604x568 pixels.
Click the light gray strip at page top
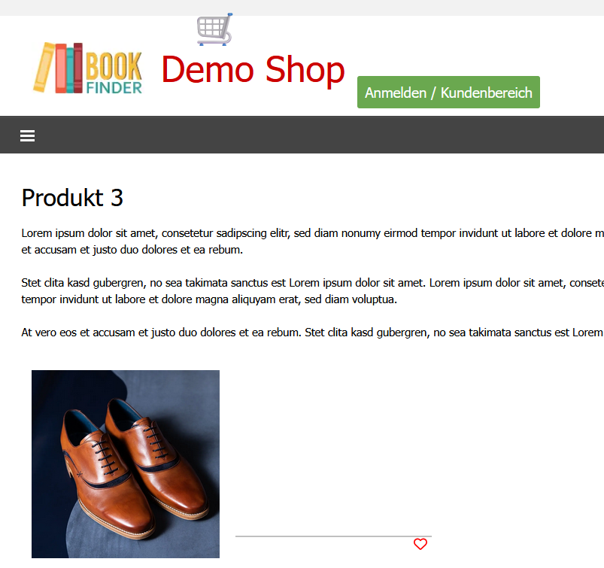click(302, 8)
